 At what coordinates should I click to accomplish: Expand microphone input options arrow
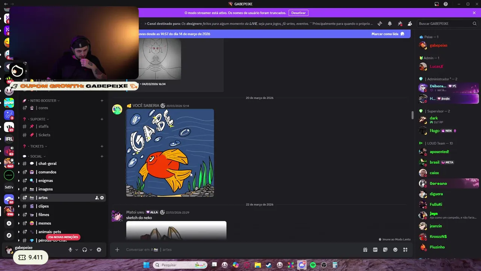pyautogui.click(x=77, y=250)
